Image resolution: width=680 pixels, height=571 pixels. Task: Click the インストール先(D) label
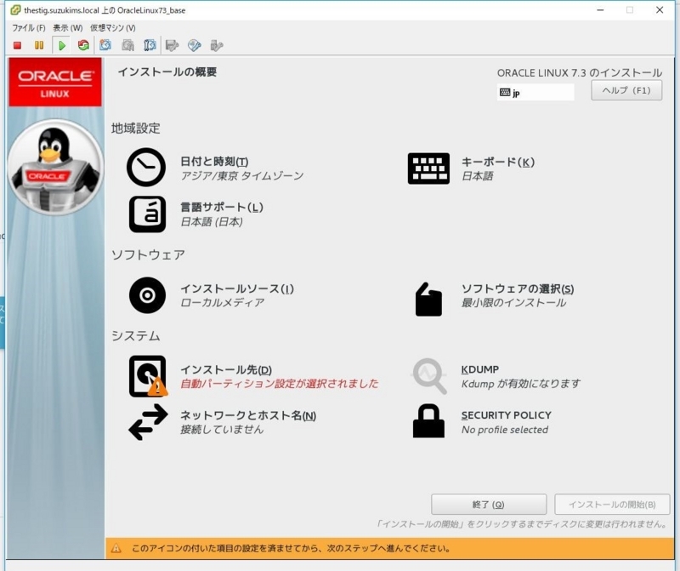pos(226,369)
